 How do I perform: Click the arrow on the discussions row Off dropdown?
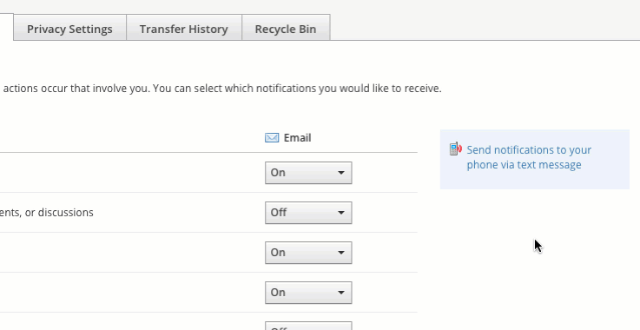(x=340, y=213)
